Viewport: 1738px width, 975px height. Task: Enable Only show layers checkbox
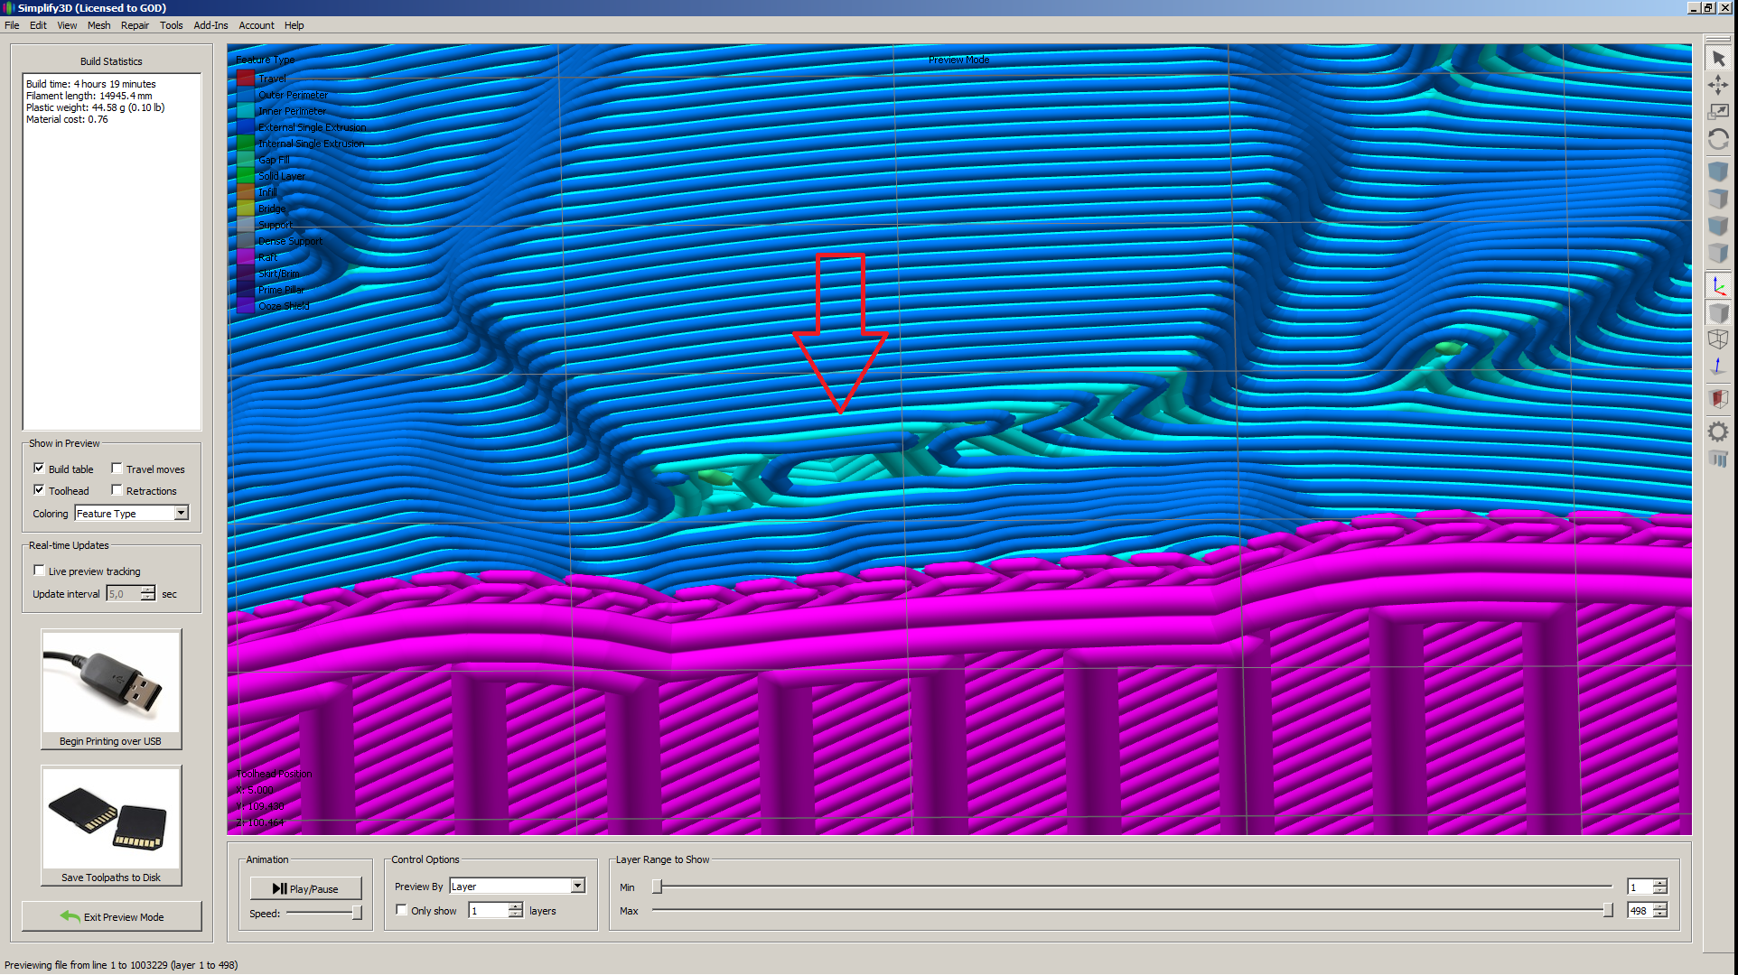pos(401,909)
